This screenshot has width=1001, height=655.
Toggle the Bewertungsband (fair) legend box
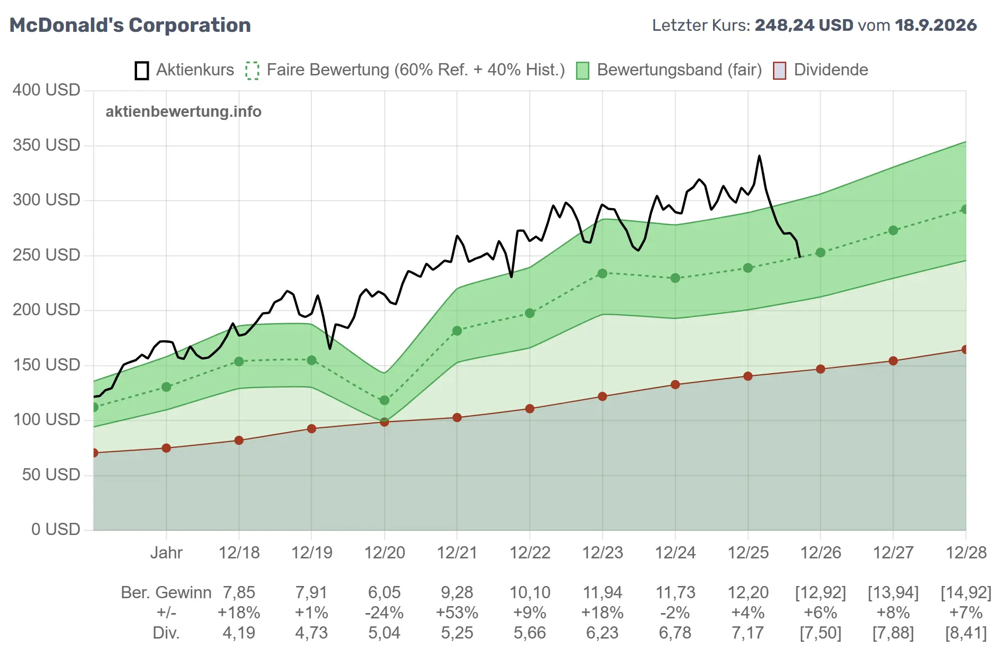(583, 71)
